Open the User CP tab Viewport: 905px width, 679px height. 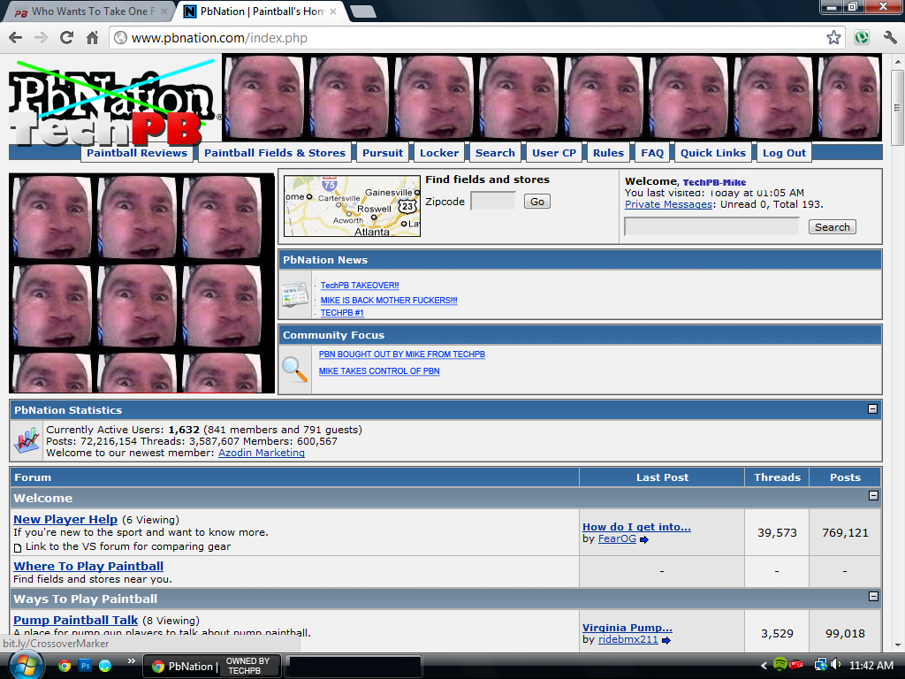(554, 153)
